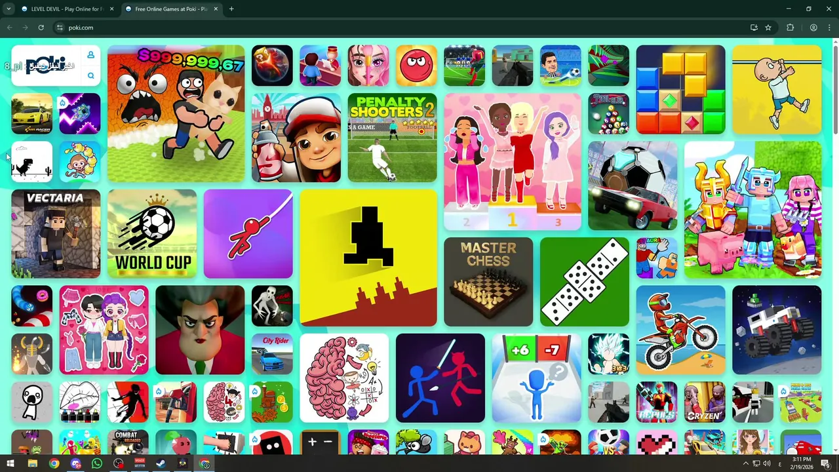Open Steam from the taskbar
Image resolution: width=839 pixels, height=472 pixels.
click(161, 463)
